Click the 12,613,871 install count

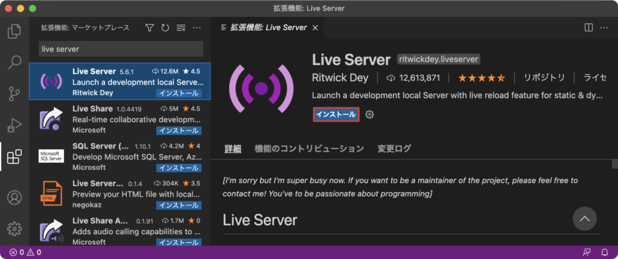[x=413, y=78]
